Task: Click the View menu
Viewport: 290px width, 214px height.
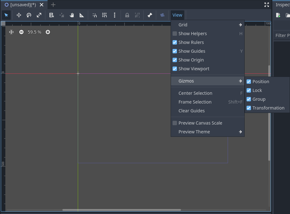Action: 177,15
